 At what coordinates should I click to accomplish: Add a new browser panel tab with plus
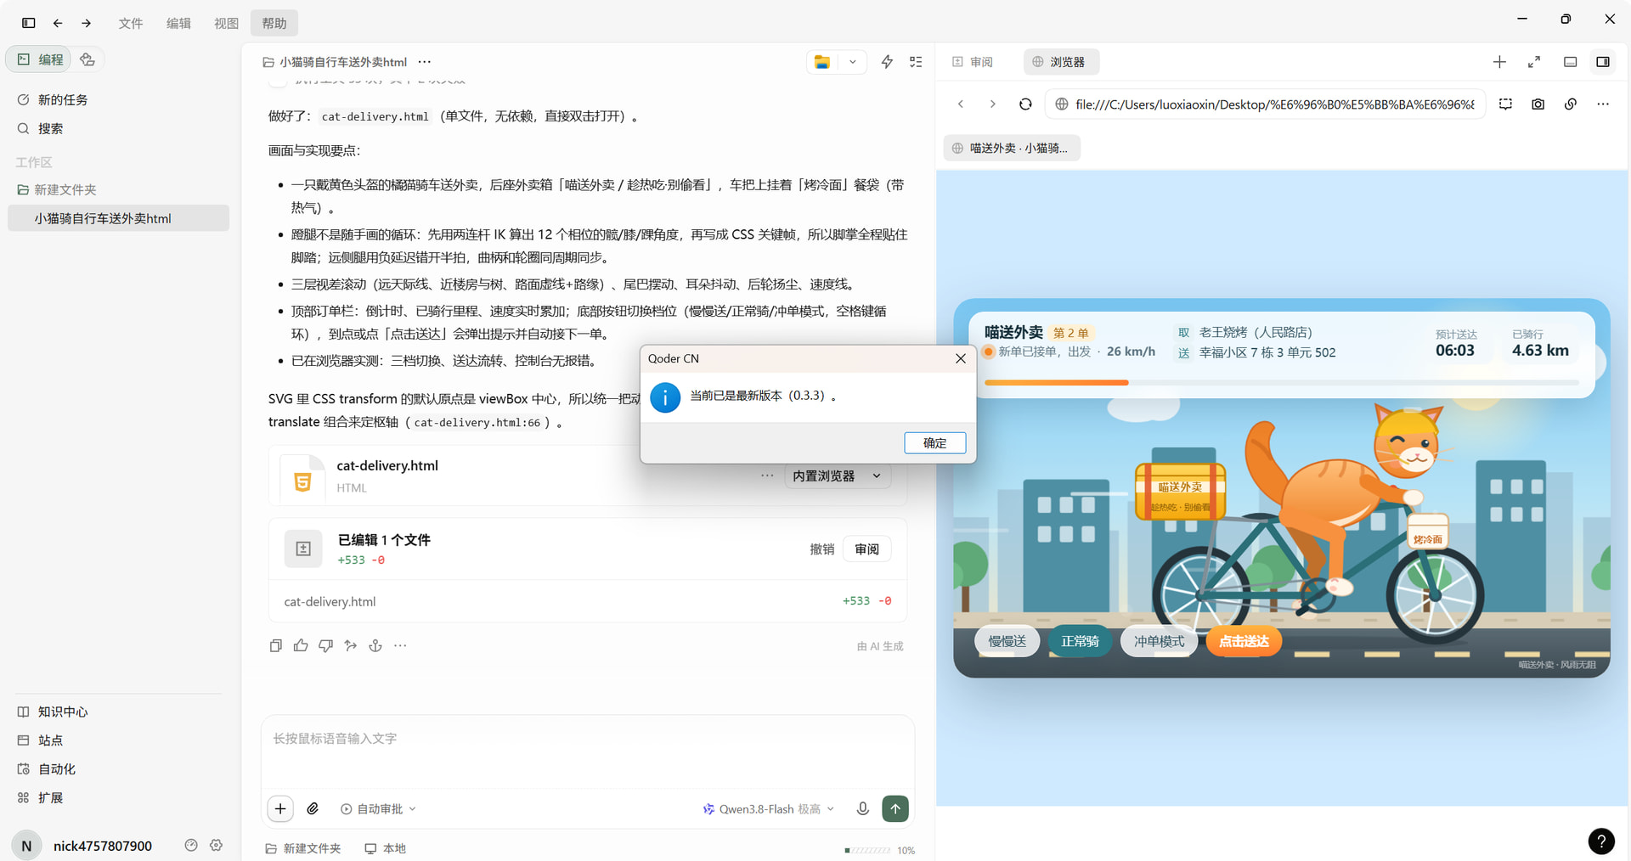pyautogui.click(x=1499, y=62)
